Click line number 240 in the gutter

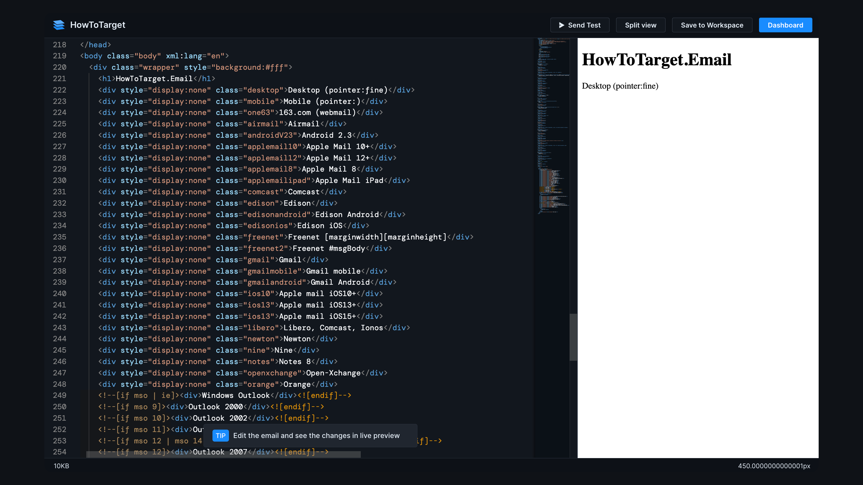click(x=60, y=293)
